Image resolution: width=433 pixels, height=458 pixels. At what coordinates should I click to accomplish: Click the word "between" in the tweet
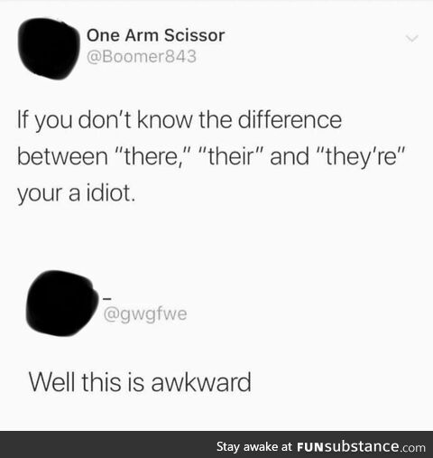pyautogui.click(x=62, y=157)
